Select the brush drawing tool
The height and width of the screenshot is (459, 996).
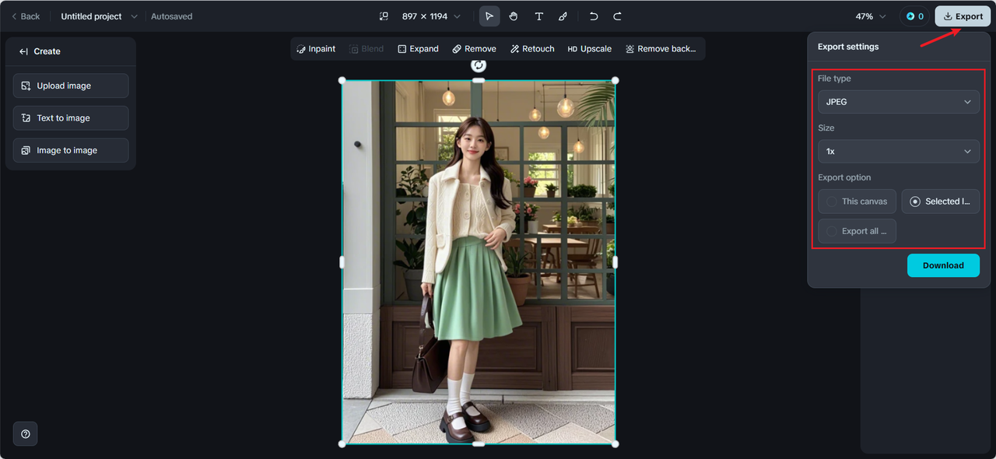click(x=563, y=16)
